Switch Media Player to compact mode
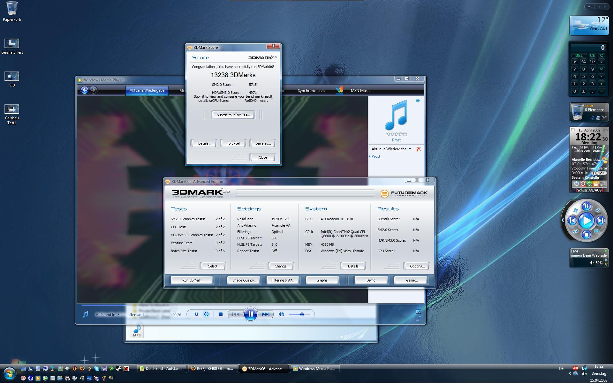This screenshot has width=613, height=383. (x=418, y=318)
